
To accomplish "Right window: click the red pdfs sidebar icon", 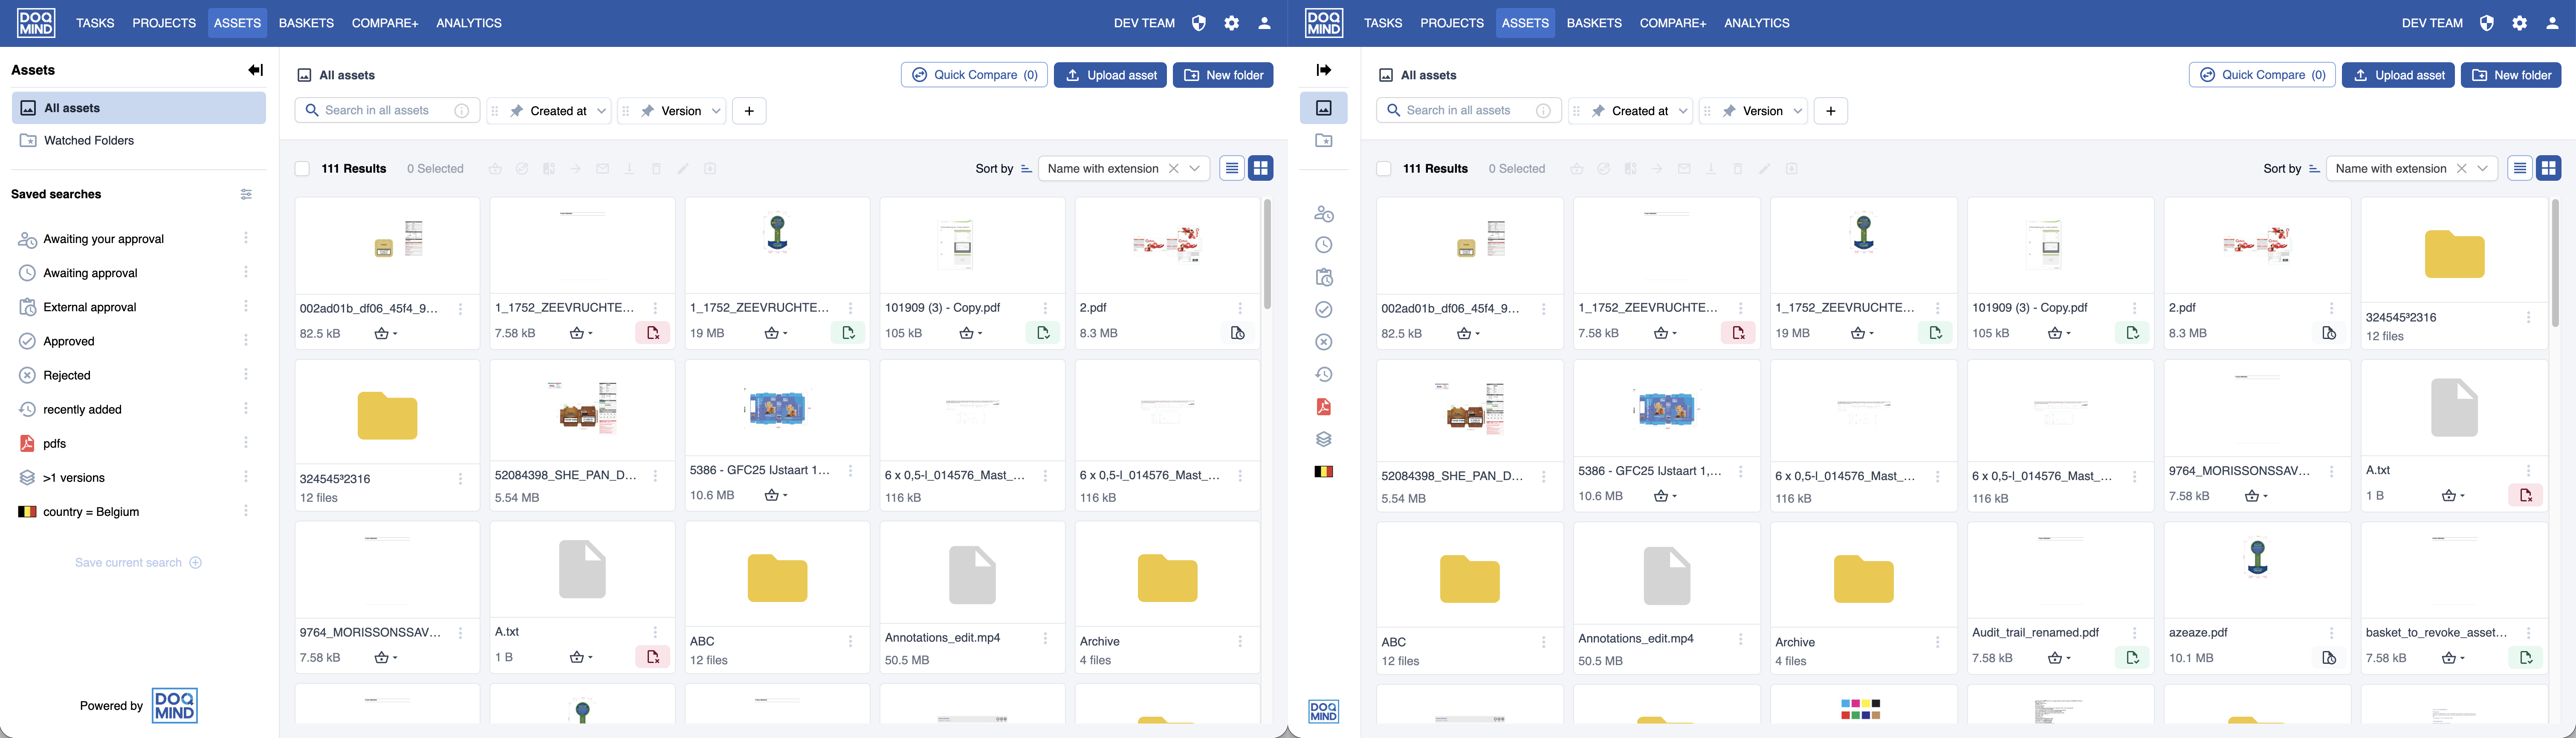I will click(x=1324, y=407).
